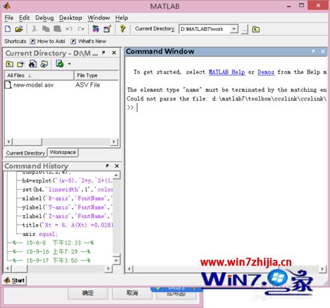Open the File menu
This screenshot has width=330, height=308.
coord(9,18)
